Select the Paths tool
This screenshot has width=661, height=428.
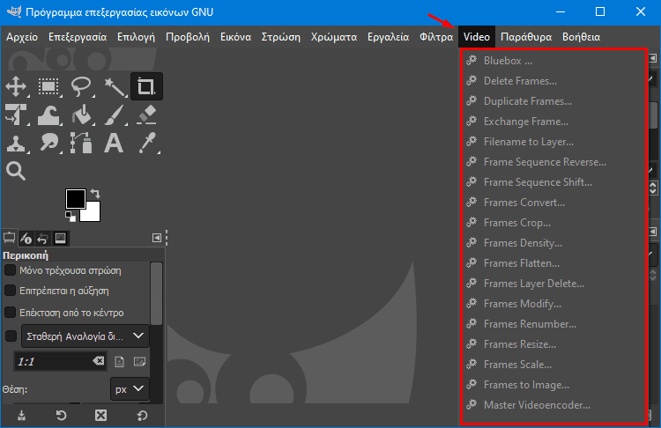[x=81, y=144]
